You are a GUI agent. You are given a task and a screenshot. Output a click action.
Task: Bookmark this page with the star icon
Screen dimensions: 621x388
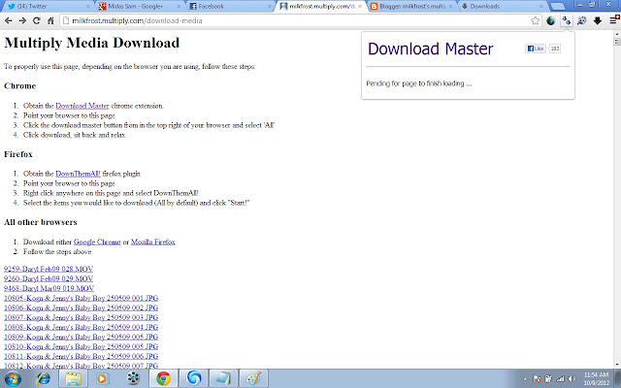(x=535, y=21)
